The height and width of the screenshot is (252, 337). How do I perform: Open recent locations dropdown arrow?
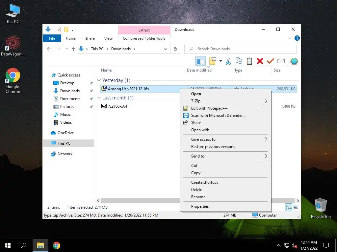pyautogui.click(x=66, y=49)
